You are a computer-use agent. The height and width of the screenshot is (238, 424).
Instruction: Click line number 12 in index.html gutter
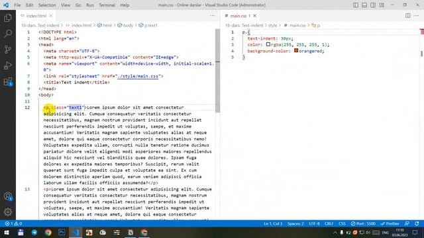coord(27,107)
